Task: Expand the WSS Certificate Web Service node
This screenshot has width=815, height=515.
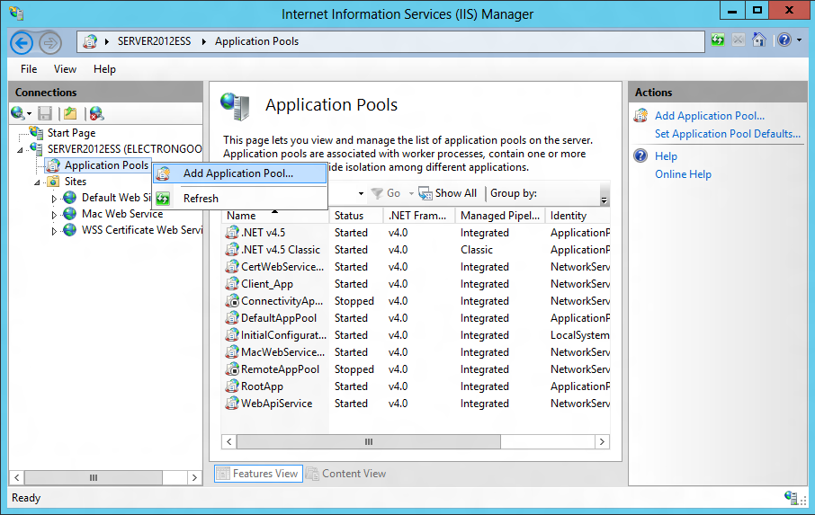Action: (54, 231)
